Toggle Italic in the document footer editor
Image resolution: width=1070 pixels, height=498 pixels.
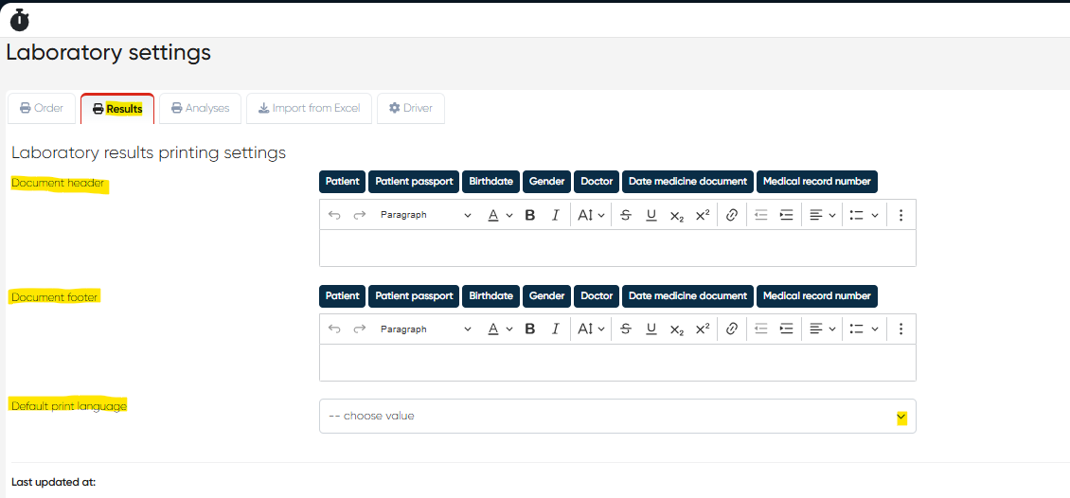click(556, 329)
